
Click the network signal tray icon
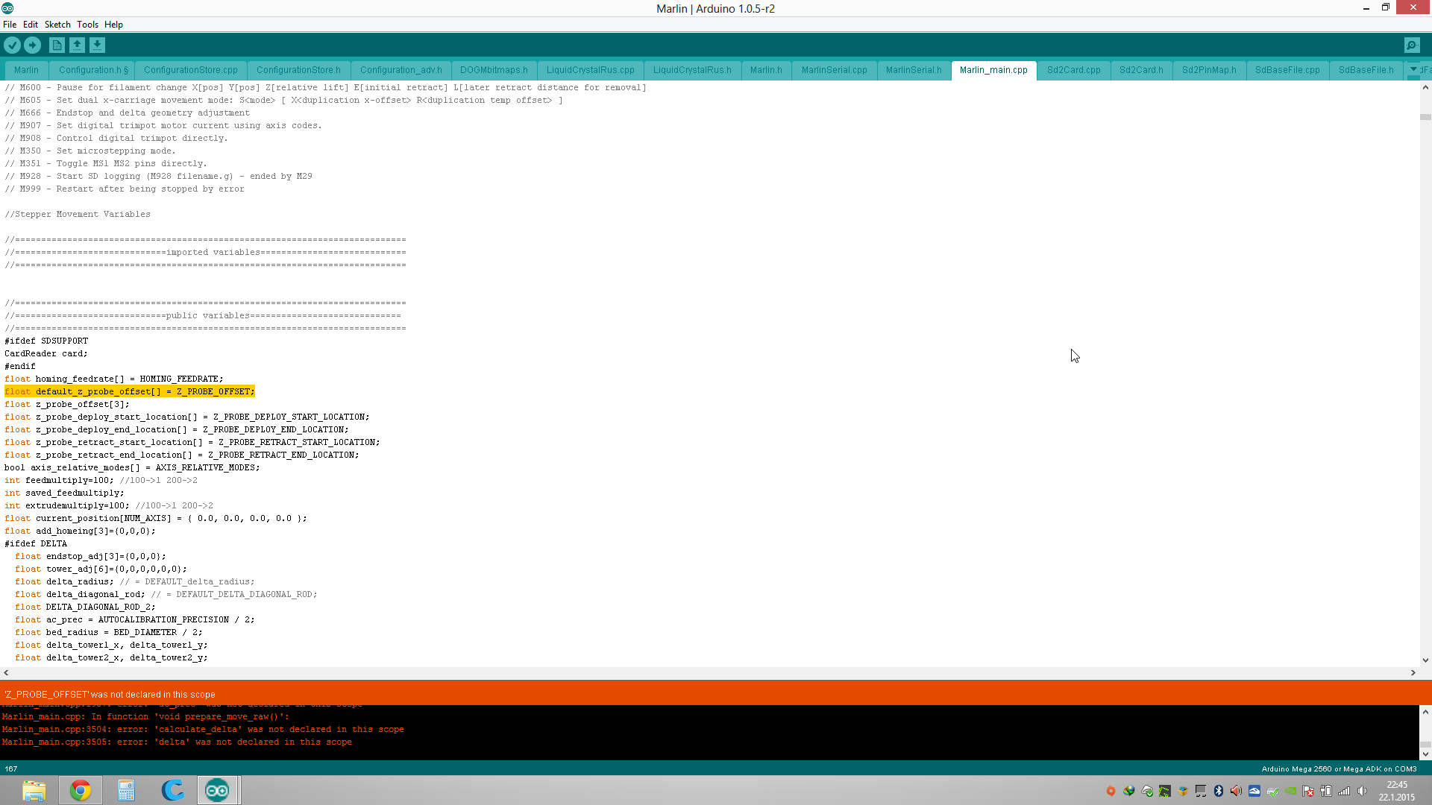[1344, 791]
